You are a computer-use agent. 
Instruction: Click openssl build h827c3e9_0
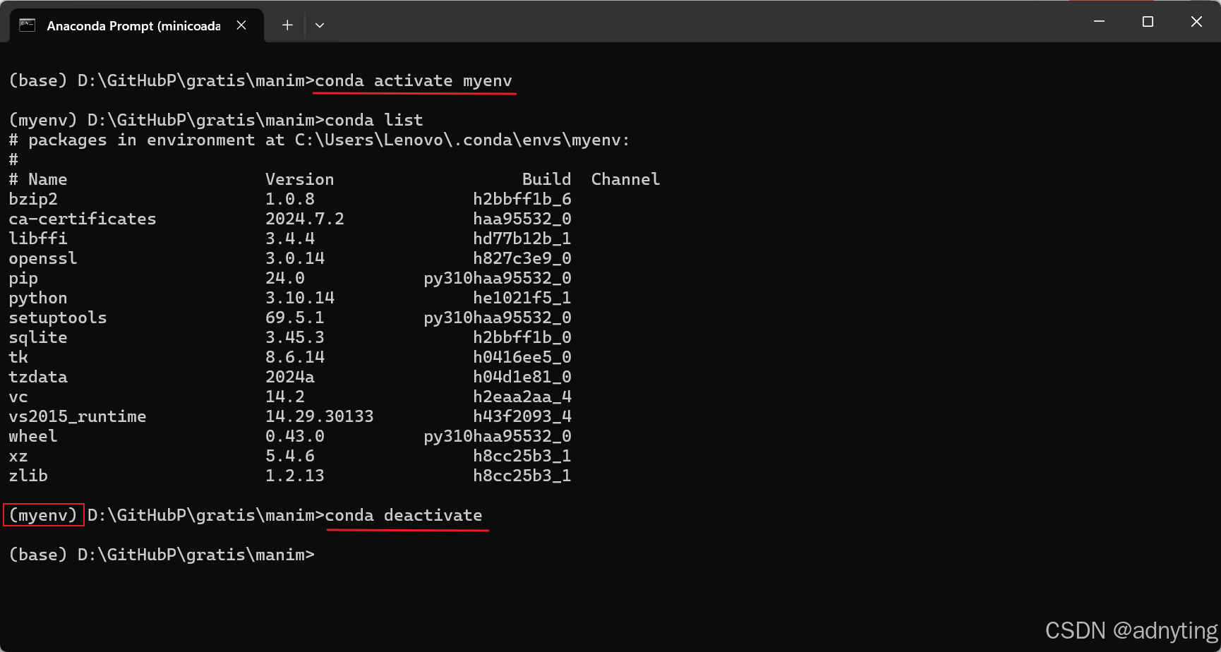522,258
